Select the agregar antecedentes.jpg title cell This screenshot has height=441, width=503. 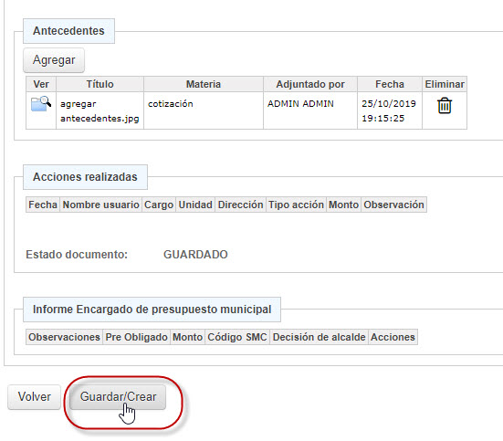[100, 110]
